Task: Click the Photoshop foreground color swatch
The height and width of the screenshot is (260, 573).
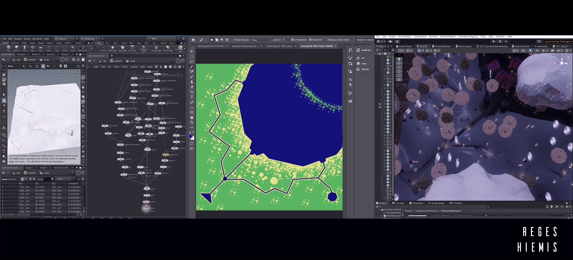Action: [x=191, y=136]
